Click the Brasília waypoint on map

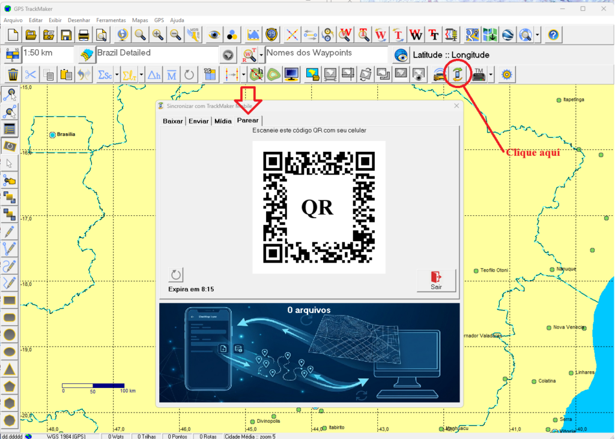pos(52,135)
